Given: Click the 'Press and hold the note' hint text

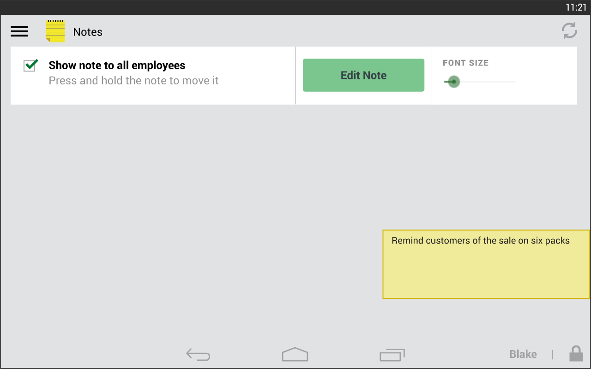Looking at the screenshot, I should coord(133,81).
